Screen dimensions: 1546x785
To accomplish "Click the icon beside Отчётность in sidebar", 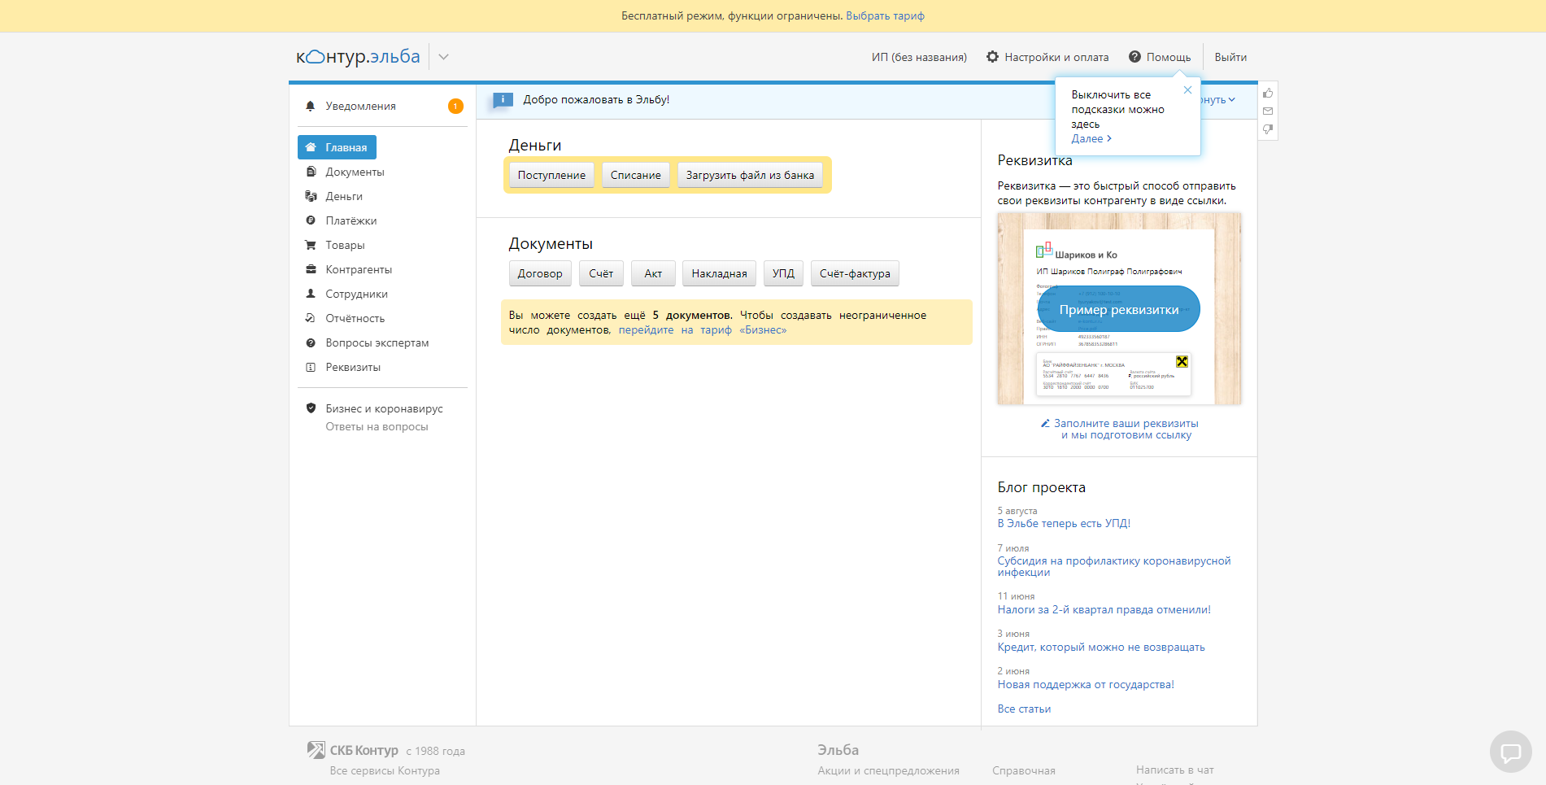I will (x=310, y=318).
